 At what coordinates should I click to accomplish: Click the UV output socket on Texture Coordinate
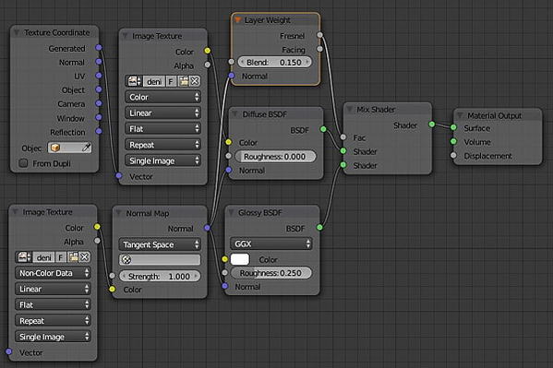[99, 76]
